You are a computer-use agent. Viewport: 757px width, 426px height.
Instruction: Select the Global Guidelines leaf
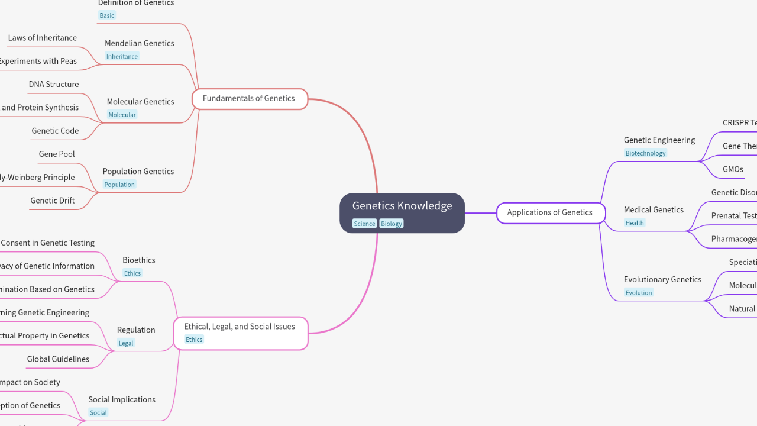pyautogui.click(x=58, y=359)
